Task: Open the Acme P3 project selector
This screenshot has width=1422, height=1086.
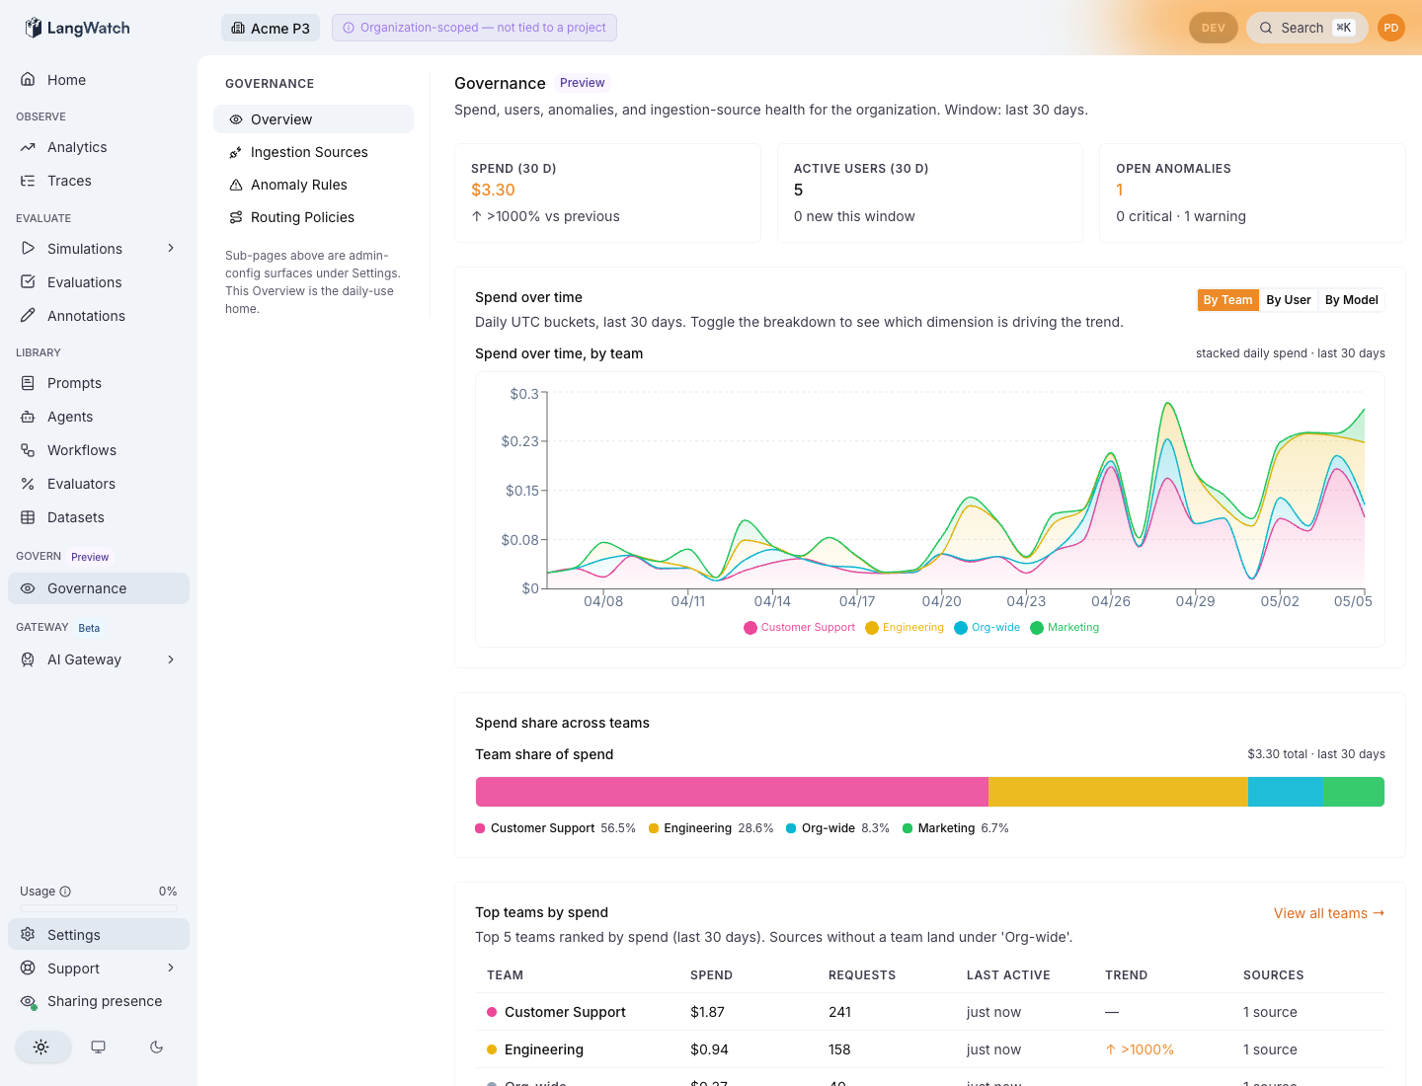Action: click(271, 28)
